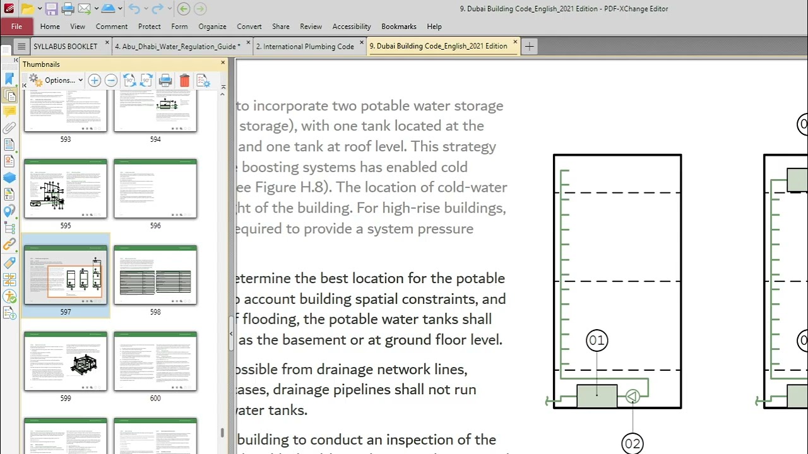Viewport: 808px width, 454px height.
Task: Print document from quick access toolbar
Action: [68, 9]
